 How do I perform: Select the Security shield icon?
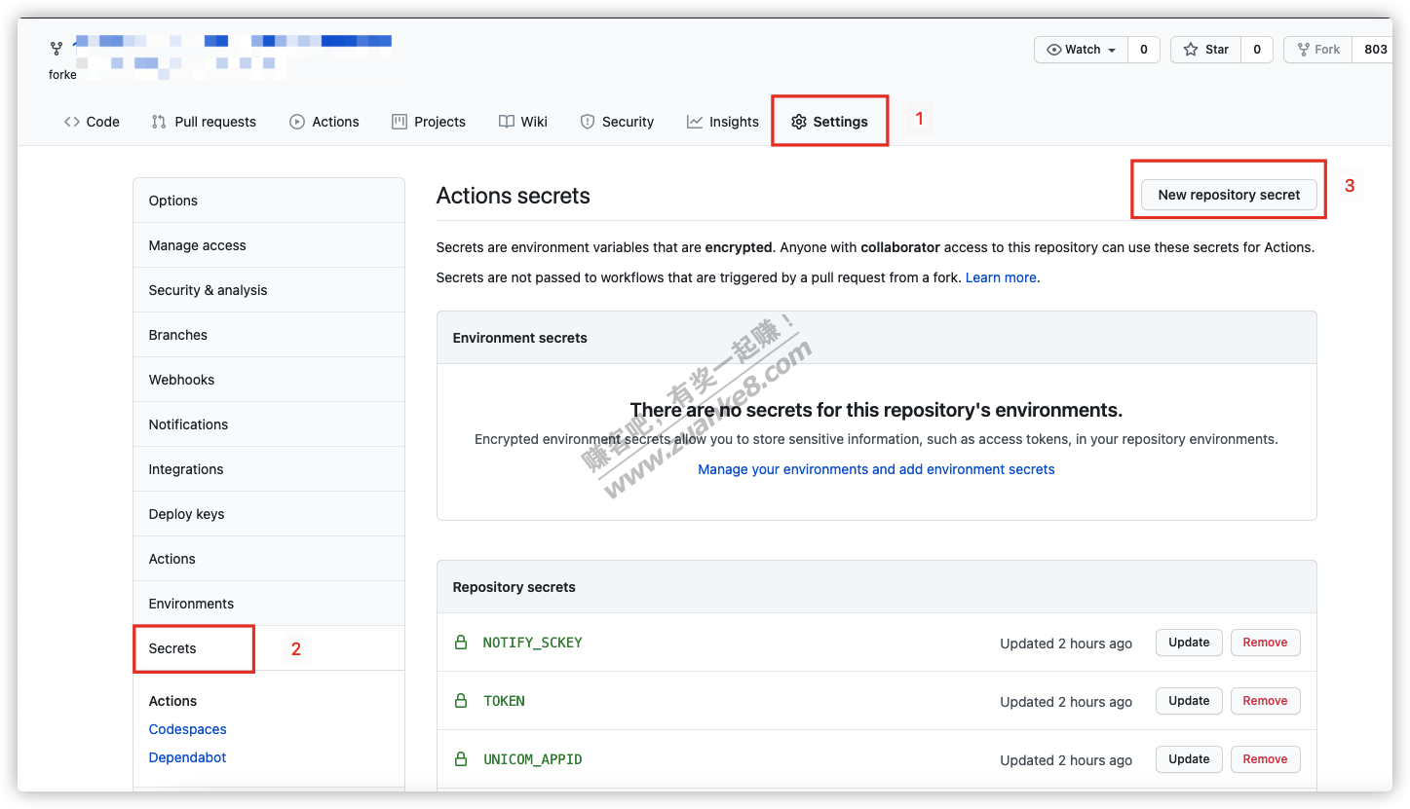point(588,121)
